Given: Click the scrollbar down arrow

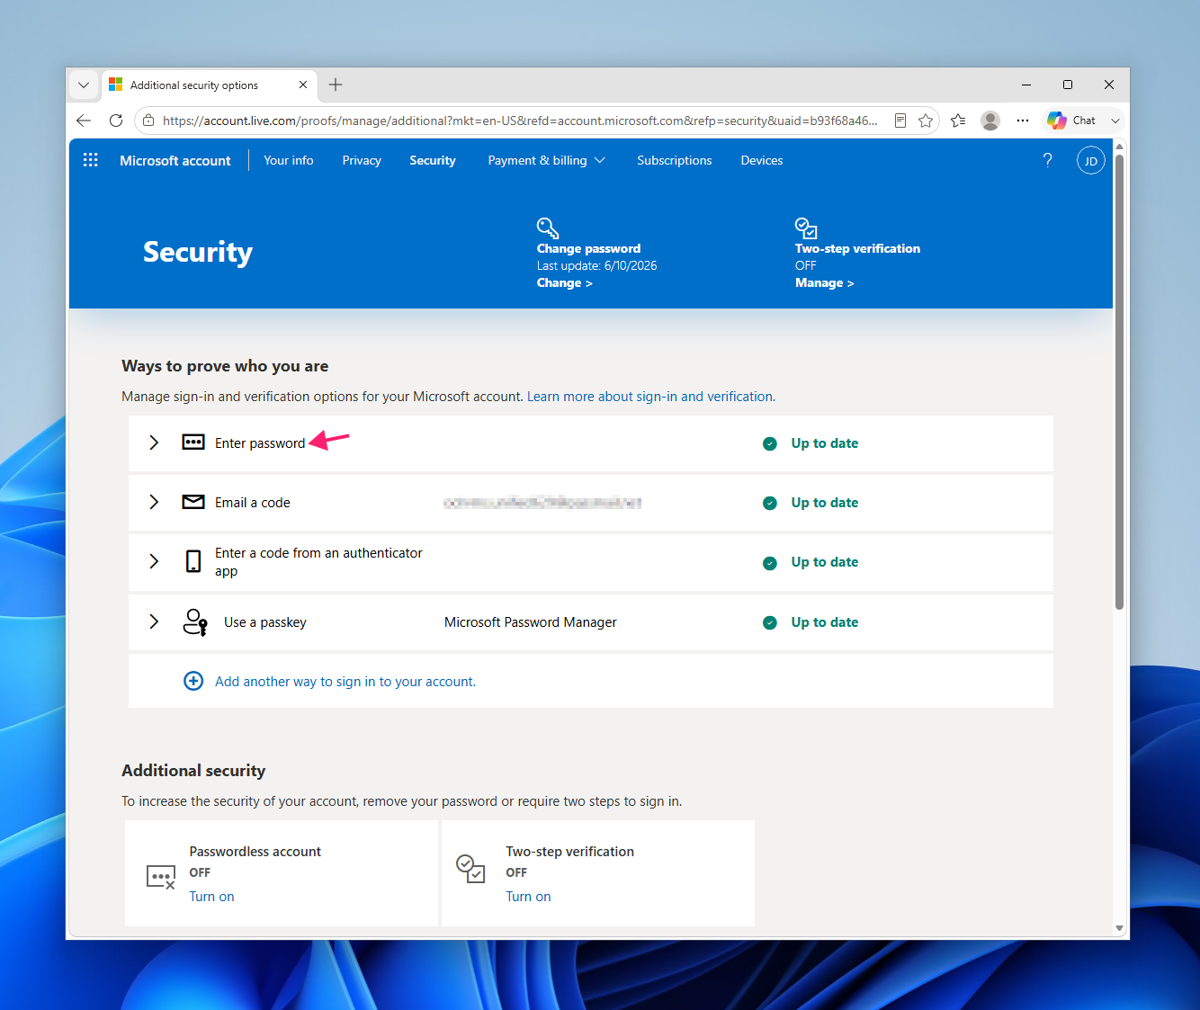Looking at the screenshot, I should point(1119,927).
